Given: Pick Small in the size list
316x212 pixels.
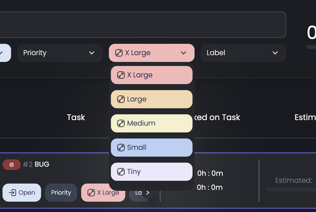Looking at the screenshot, I should point(151,147).
